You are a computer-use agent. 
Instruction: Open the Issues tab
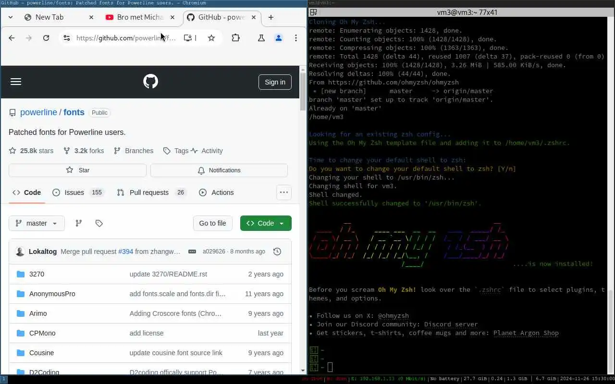(78, 192)
